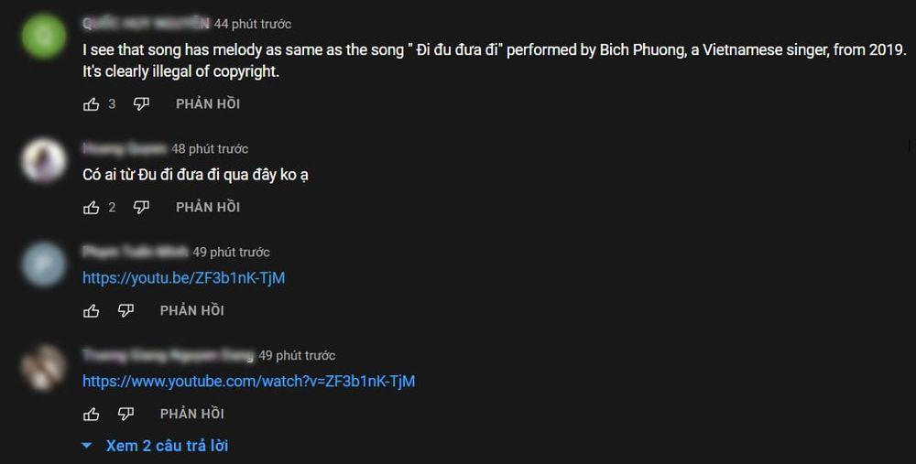Click PHẢN HỒI under the copyright comment
Screen dimensions: 916x464
[208, 104]
